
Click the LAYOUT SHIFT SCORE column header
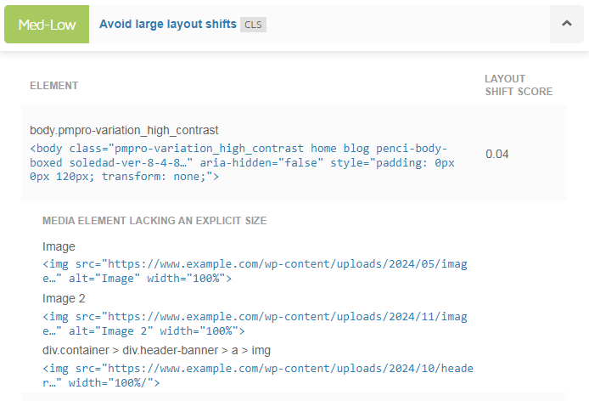pos(519,85)
